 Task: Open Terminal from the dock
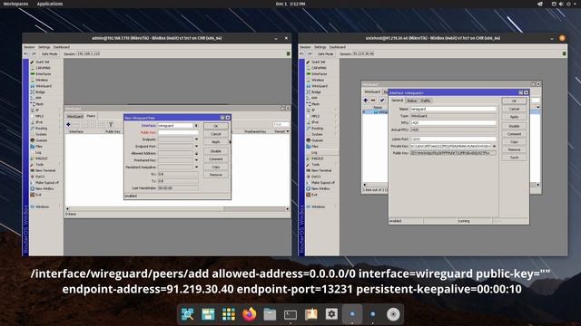pyautogui.click(x=290, y=314)
